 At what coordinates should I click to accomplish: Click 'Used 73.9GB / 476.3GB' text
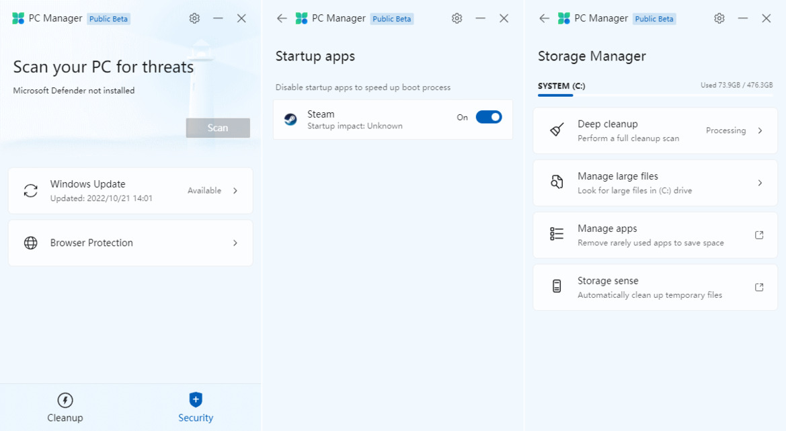(x=736, y=85)
